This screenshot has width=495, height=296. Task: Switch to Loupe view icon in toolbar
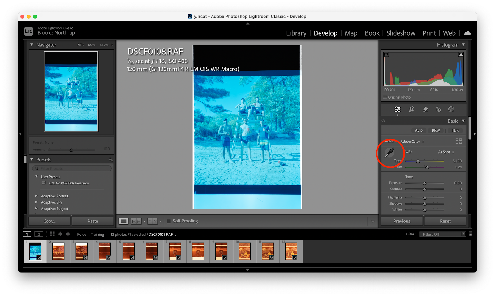pyautogui.click(x=123, y=221)
